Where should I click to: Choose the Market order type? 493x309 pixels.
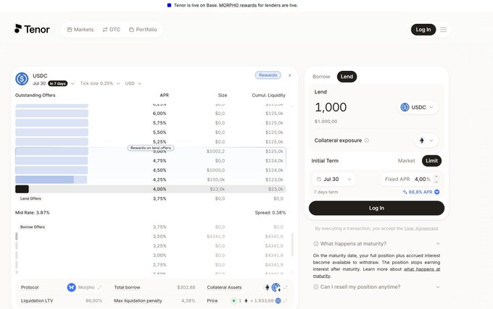click(x=407, y=161)
